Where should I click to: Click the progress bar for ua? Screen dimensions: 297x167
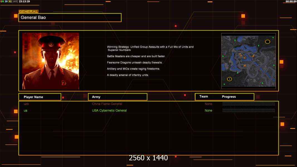(249, 110)
